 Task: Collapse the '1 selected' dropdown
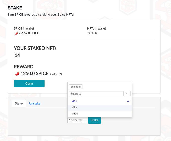[x=77, y=120]
